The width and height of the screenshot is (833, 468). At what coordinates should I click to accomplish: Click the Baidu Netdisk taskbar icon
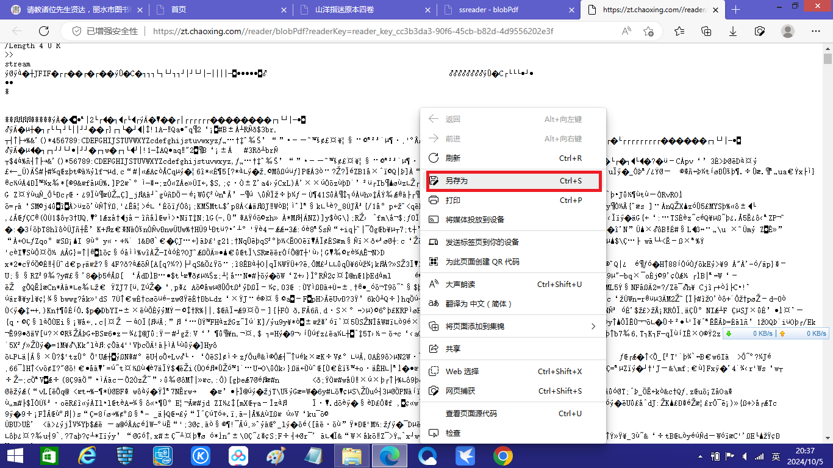pos(238,455)
